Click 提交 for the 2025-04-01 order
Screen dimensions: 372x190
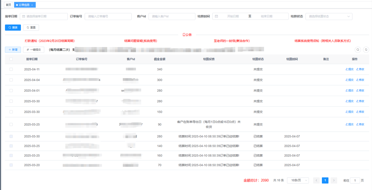[x=350, y=91]
